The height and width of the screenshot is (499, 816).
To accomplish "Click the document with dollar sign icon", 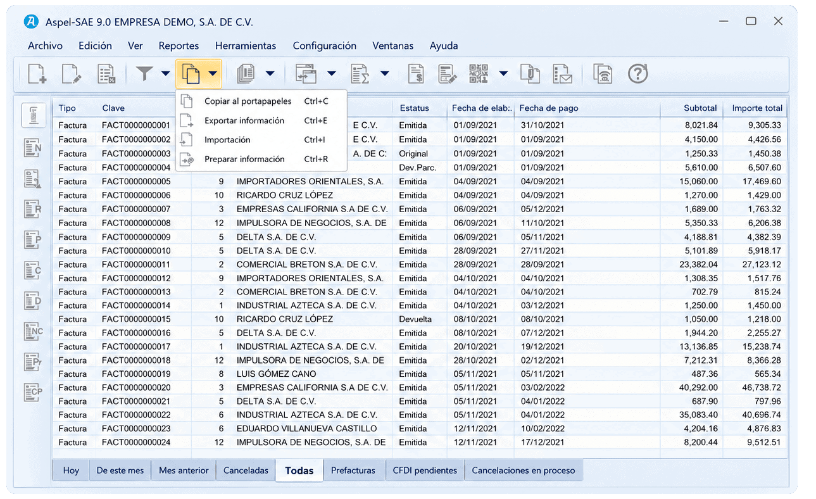I will tap(415, 73).
